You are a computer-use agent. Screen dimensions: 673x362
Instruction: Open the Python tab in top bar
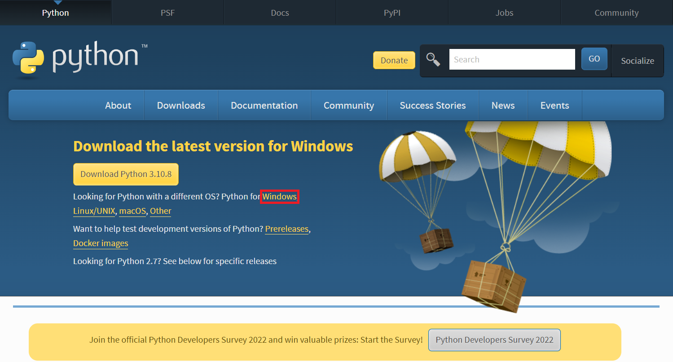[56, 13]
